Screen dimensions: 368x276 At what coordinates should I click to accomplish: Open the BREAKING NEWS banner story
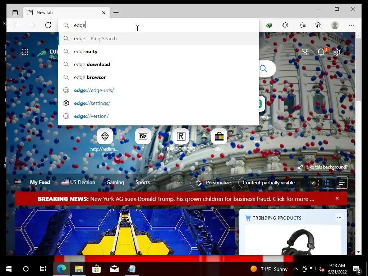[x=176, y=199]
